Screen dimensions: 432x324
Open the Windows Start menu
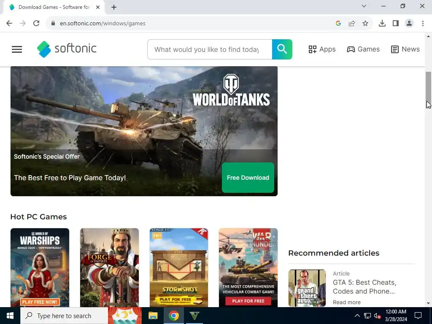10,316
